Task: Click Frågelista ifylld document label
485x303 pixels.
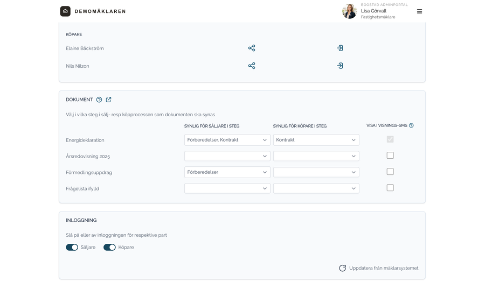Action: tap(82, 189)
